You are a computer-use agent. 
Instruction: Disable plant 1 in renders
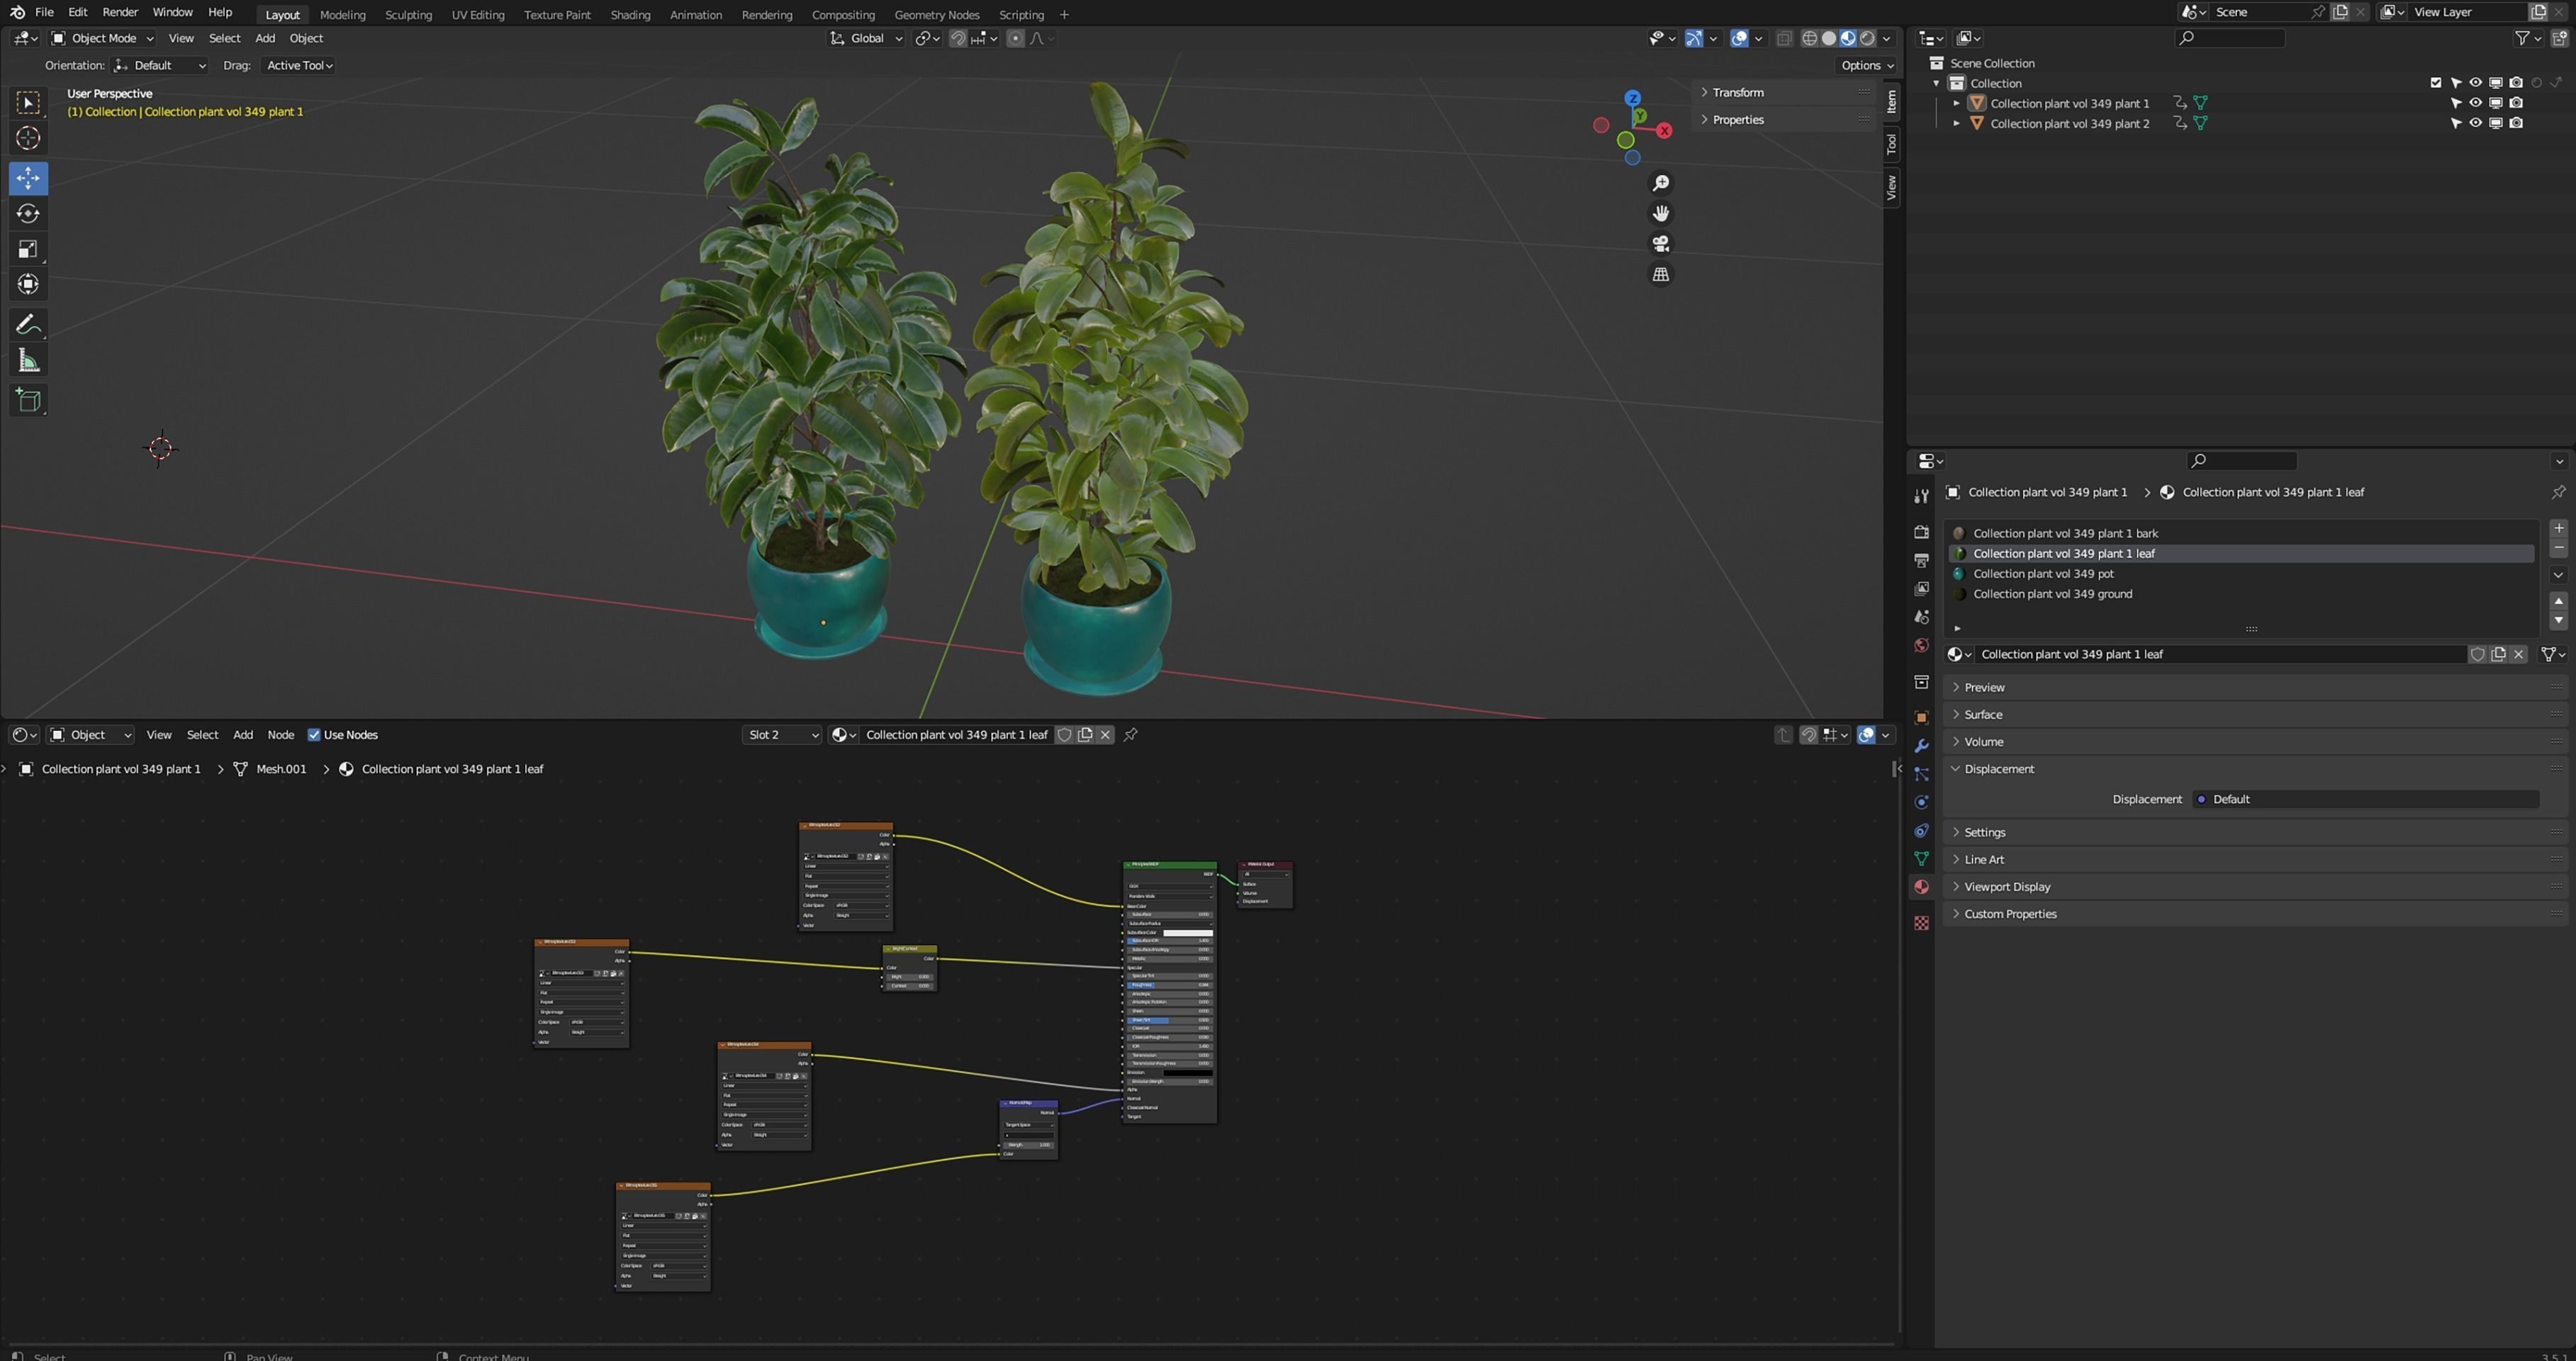coord(2516,103)
